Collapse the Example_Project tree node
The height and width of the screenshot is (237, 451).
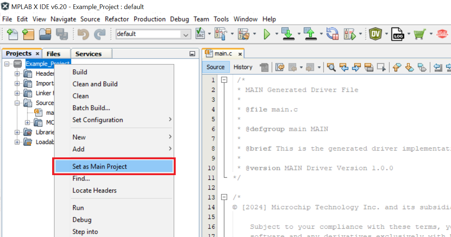click(x=7, y=64)
